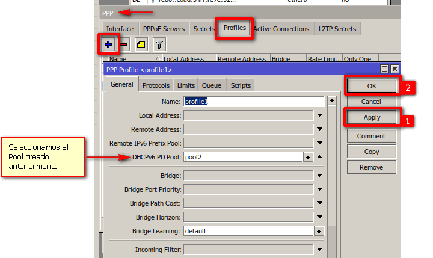
Task: Close the PPP Profile dialog window
Action: (395, 69)
